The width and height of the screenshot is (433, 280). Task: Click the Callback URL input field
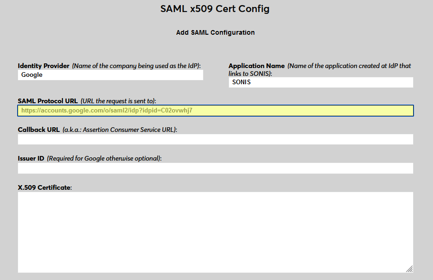click(215, 139)
